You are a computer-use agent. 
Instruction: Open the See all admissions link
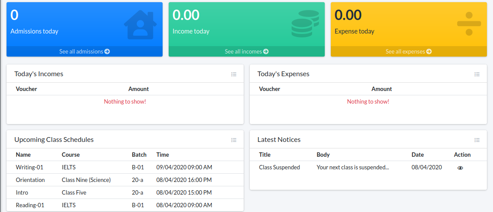tap(84, 51)
